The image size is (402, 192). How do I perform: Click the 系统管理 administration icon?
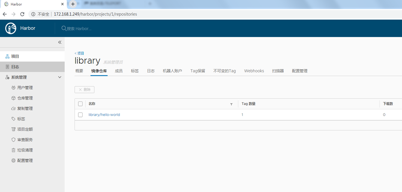7,77
